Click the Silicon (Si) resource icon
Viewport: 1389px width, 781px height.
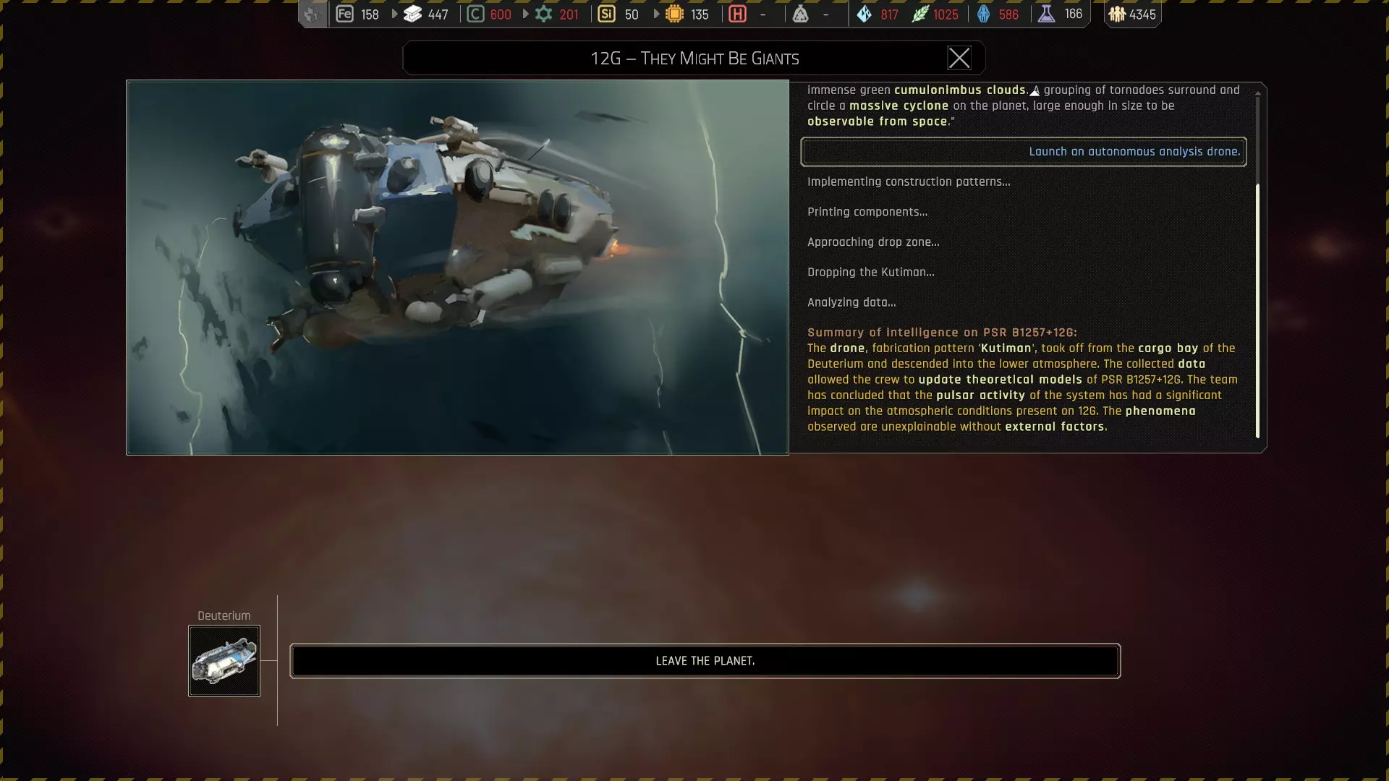pos(606,14)
